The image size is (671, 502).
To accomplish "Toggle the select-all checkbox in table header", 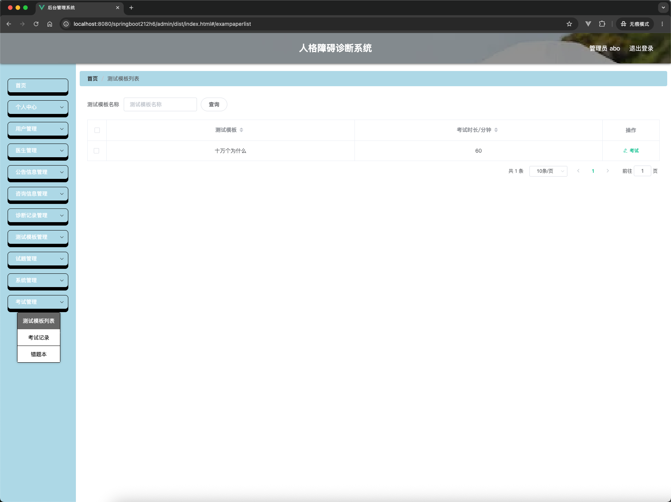I will 97,130.
